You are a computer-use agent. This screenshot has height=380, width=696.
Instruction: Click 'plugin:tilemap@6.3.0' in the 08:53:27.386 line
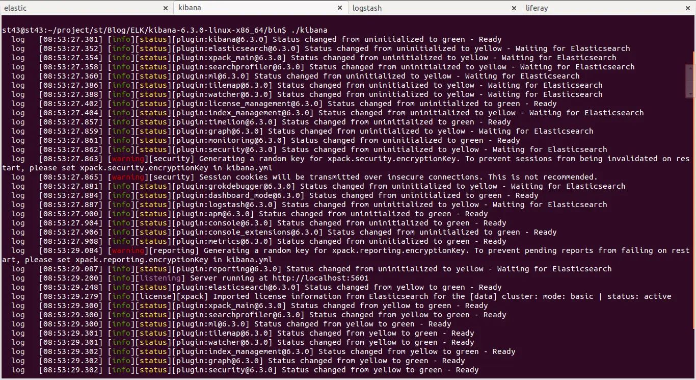click(223, 85)
